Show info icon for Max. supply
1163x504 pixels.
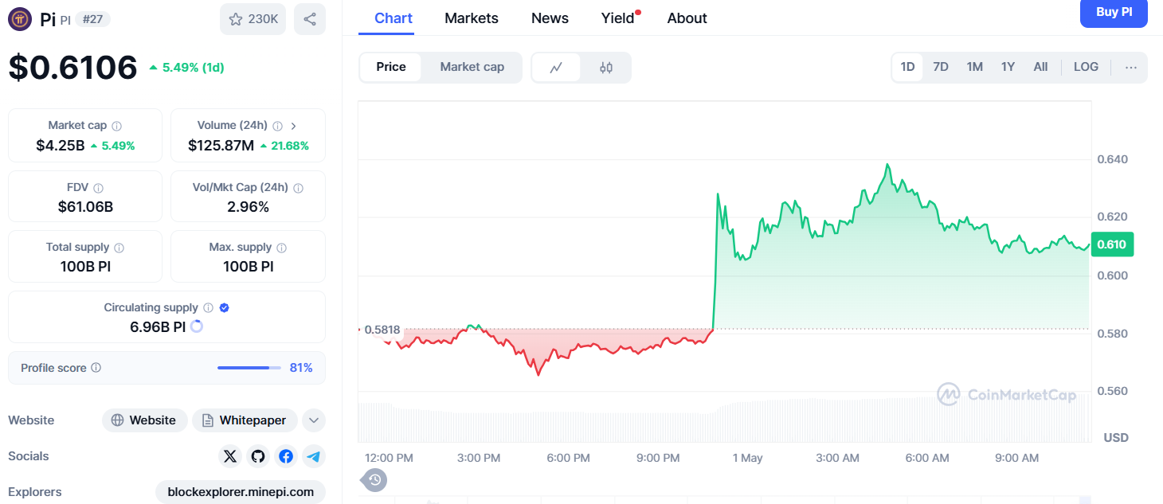pos(281,248)
